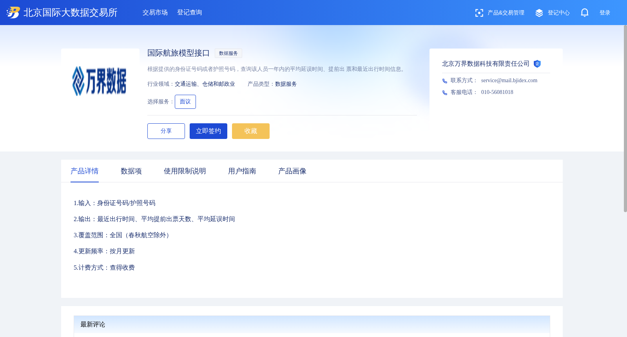Viewport: 627px width, 337px height.
Task: Switch to the 用户指南 tab
Action: click(242, 171)
